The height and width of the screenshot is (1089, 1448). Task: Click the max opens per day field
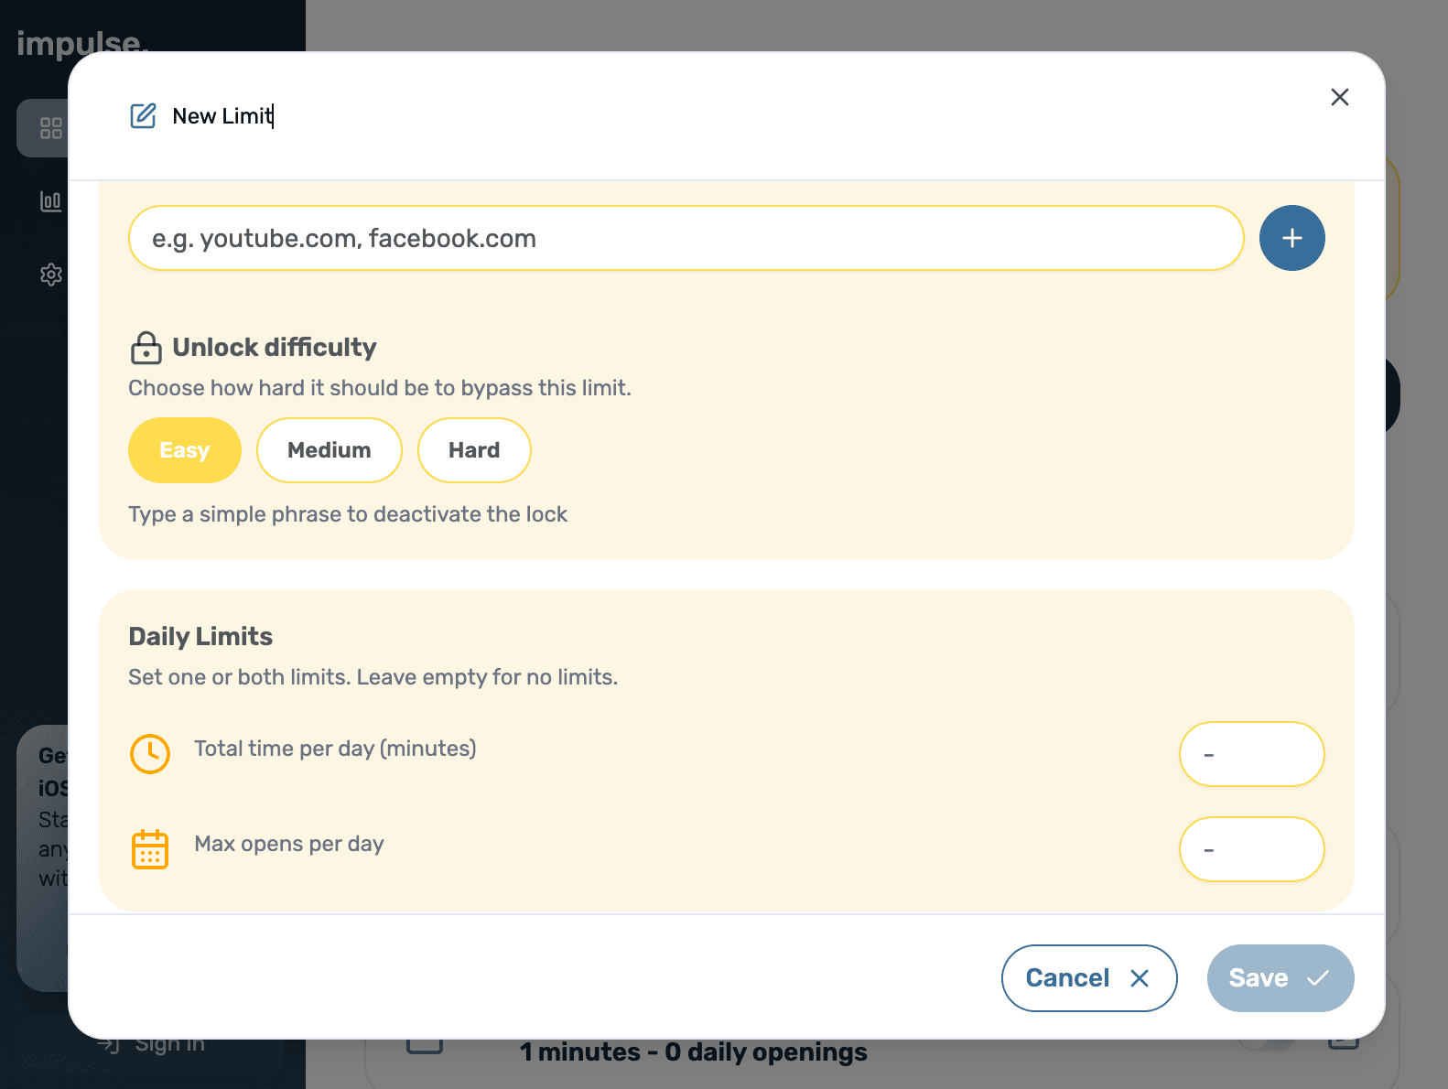click(1251, 849)
